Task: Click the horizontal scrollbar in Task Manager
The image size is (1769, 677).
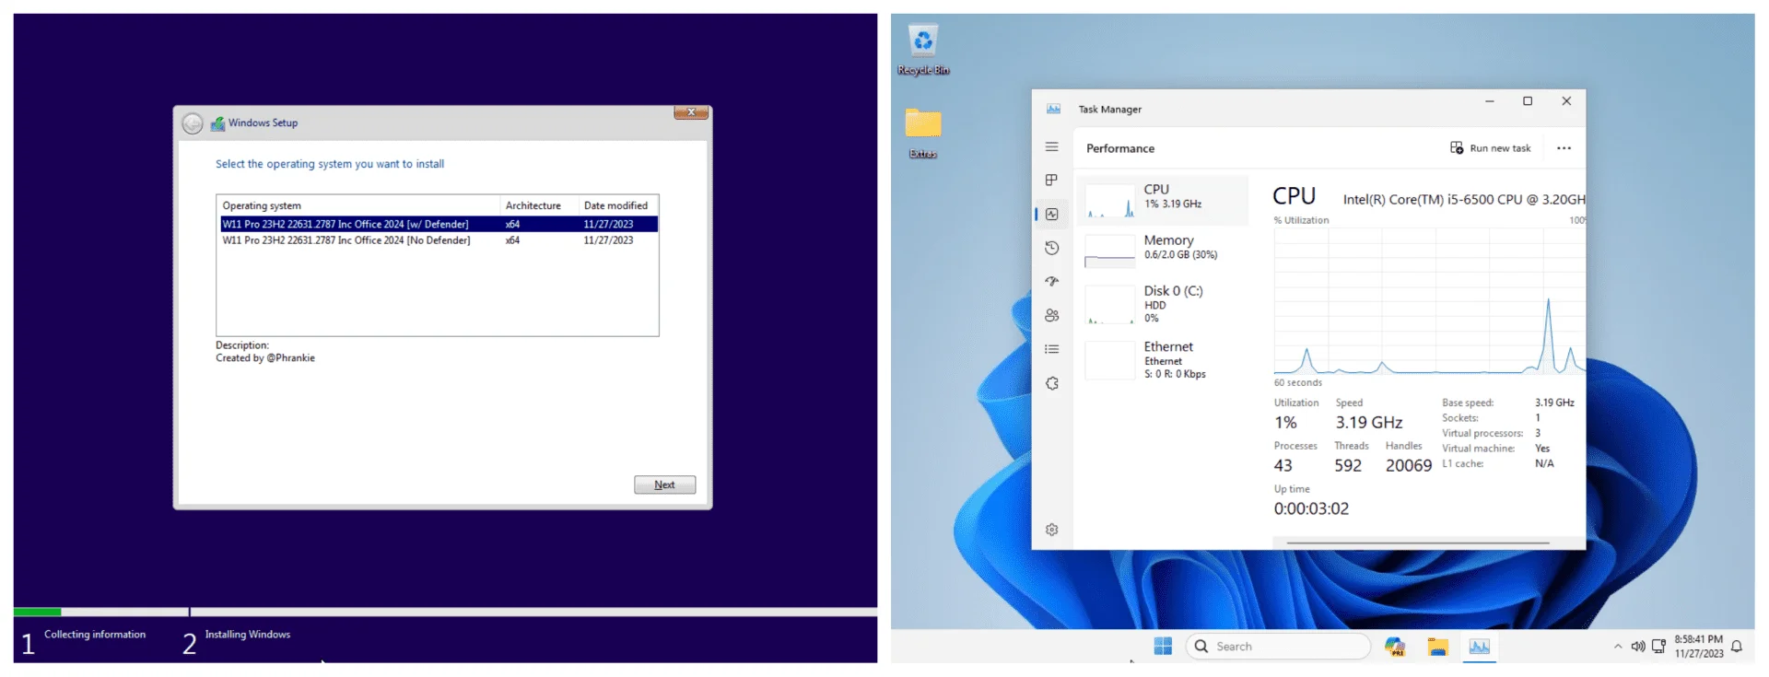Action: 1418,543
